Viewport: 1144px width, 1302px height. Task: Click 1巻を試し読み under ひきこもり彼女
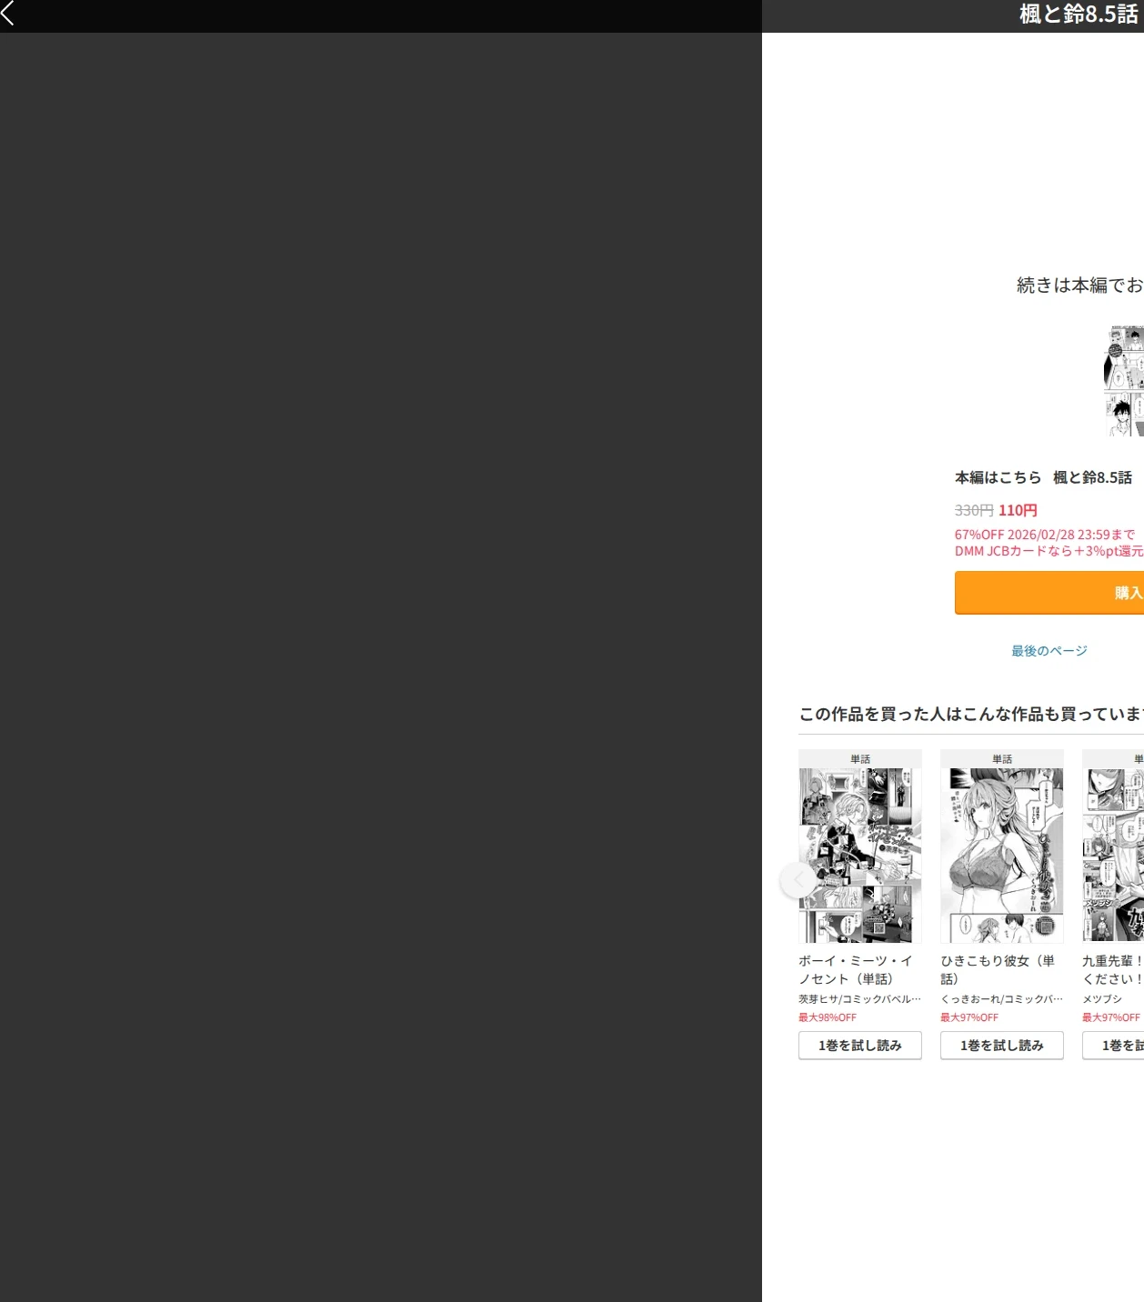click(1002, 1046)
